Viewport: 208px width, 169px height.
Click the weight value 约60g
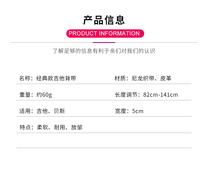pyautogui.click(x=44, y=95)
